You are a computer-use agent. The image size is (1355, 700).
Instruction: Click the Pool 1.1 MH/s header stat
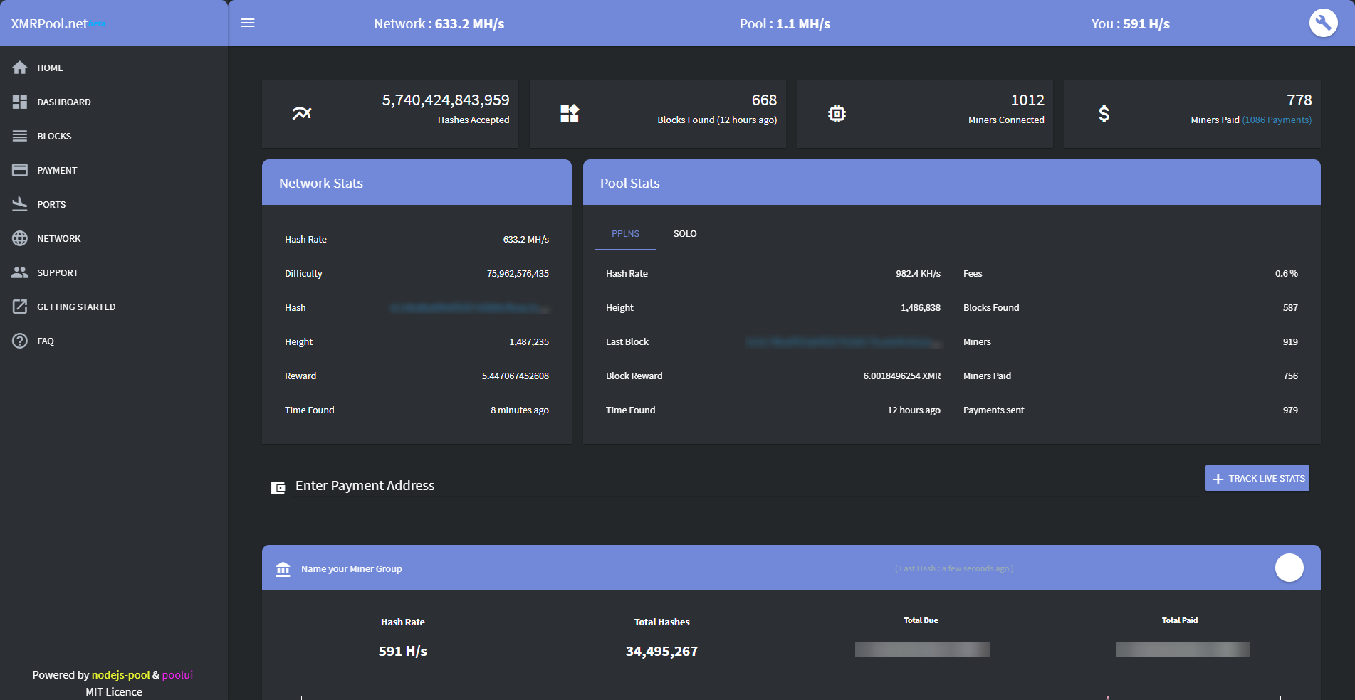[x=785, y=23]
